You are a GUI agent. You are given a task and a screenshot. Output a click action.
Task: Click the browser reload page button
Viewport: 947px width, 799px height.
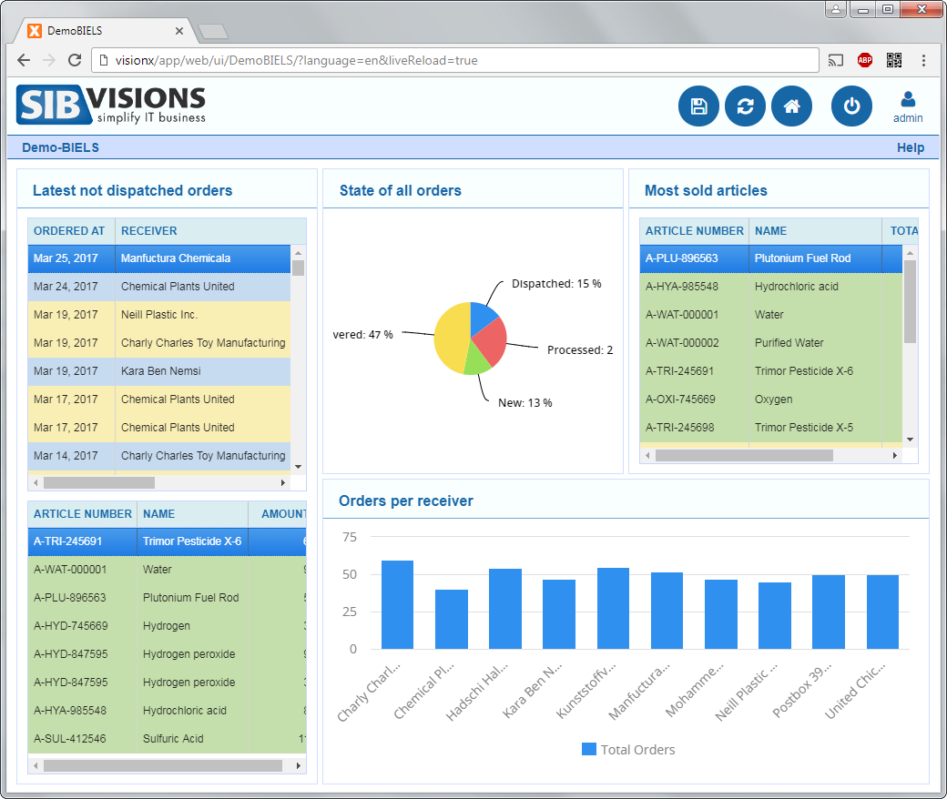(x=75, y=60)
